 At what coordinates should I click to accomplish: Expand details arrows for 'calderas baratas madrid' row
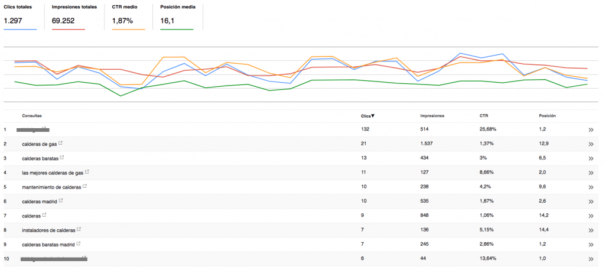point(591,245)
